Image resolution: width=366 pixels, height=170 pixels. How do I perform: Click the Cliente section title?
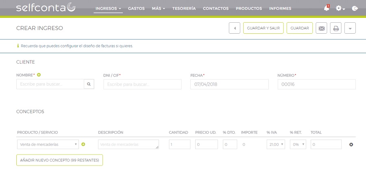[26, 62]
